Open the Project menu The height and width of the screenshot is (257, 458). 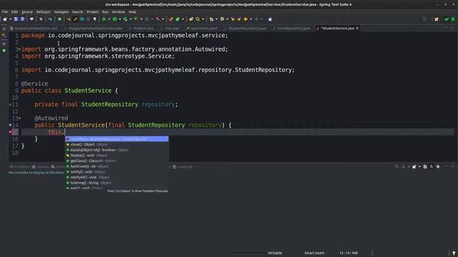[x=92, y=12]
